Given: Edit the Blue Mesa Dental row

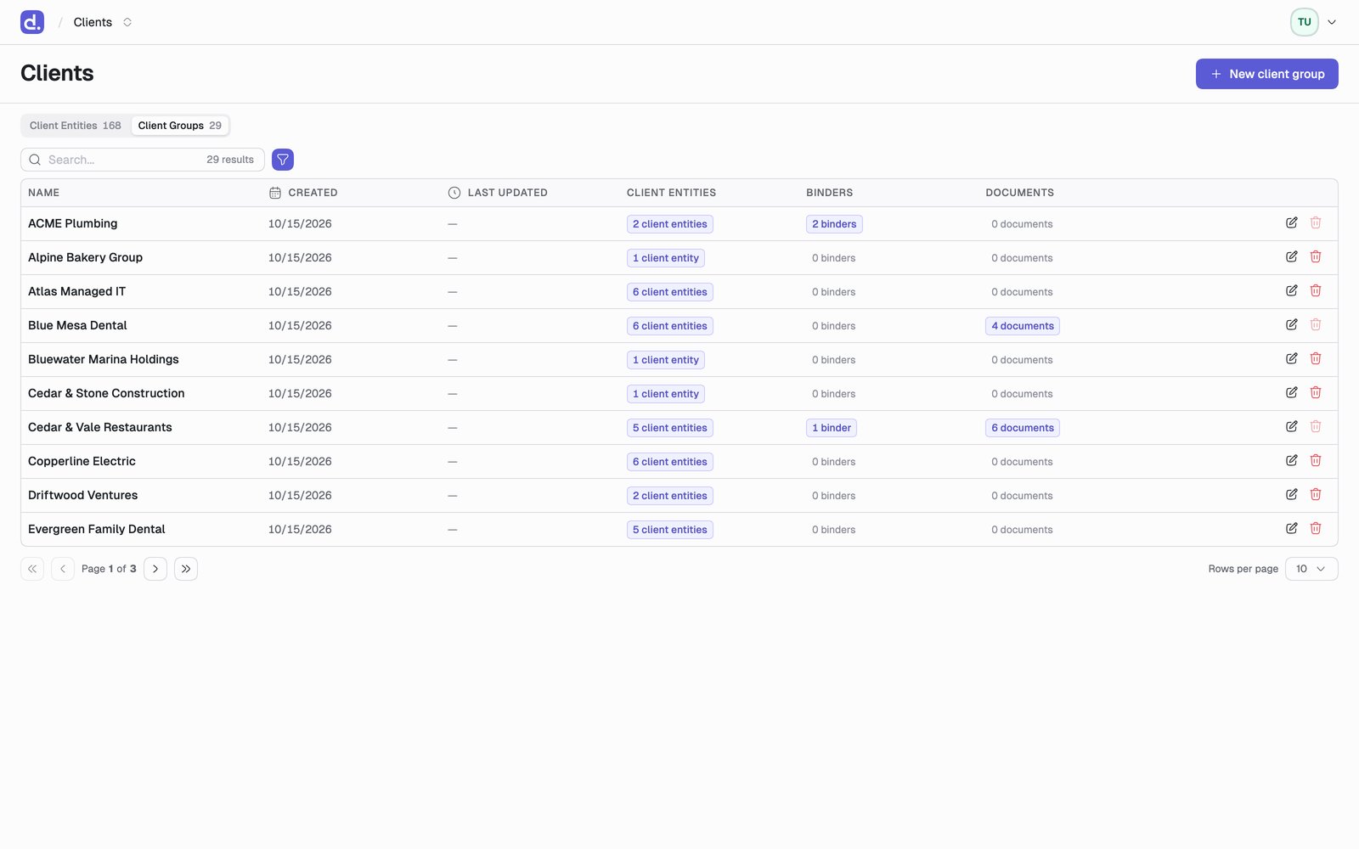Looking at the screenshot, I should [1291, 324].
